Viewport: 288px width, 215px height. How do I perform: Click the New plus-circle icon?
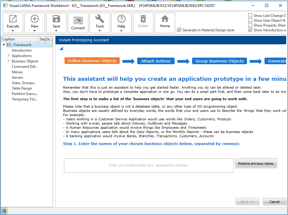point(35,19)
